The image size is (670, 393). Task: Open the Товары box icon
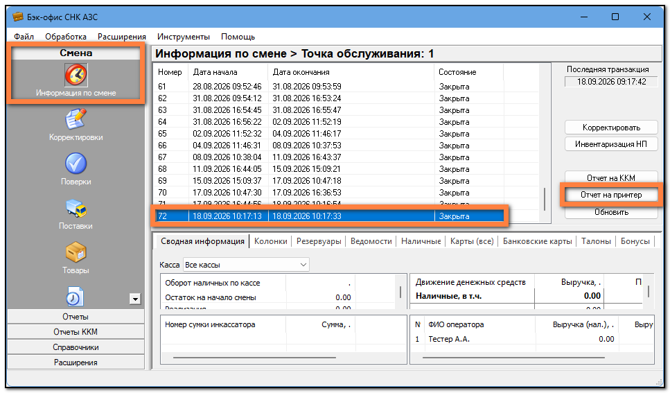click(76, 252)
